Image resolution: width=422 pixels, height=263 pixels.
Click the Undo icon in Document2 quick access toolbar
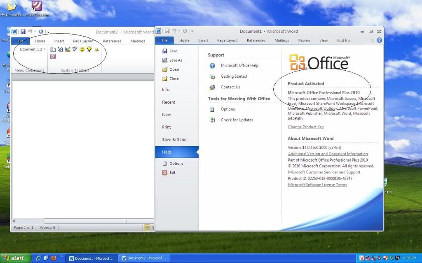pos(30,32)
